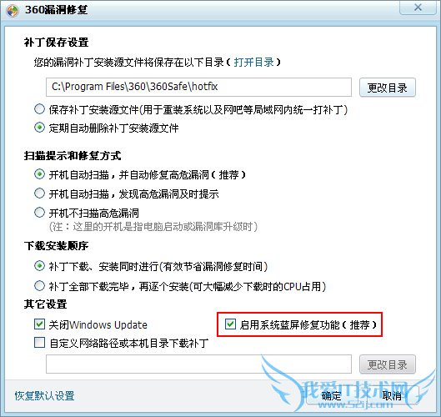441x417 pixels.
Task: Click the upper 更改目录 button
Action: (388, 88)
